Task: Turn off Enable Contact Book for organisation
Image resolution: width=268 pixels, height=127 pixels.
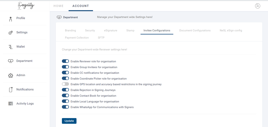Action: coord(65,95)
